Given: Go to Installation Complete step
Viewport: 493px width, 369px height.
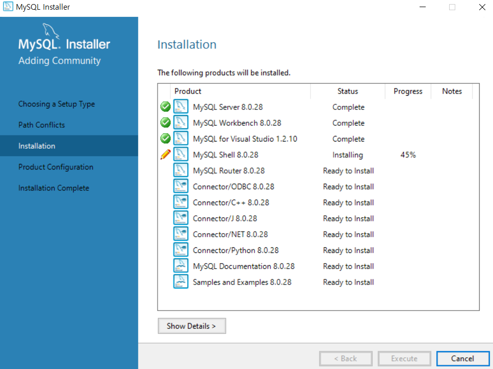Looking at the screenshot, I should point(54,188).
